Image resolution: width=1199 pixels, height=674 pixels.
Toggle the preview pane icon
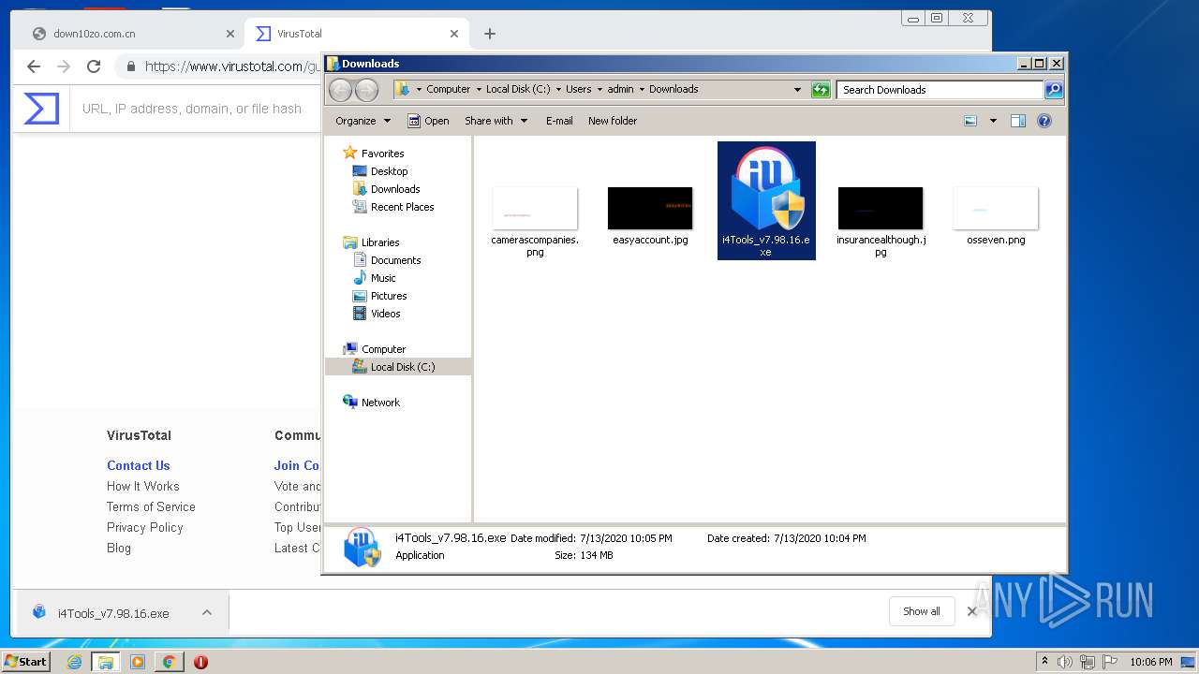[x=1018, y=121]
